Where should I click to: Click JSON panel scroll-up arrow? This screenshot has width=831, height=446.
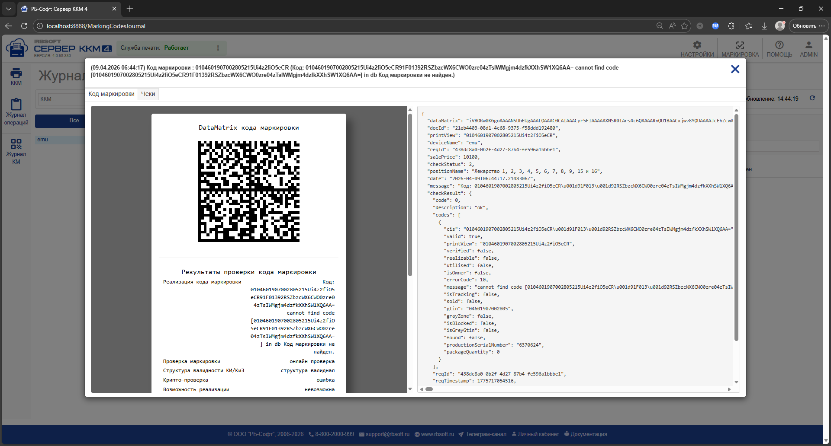(x=736, y=110)
